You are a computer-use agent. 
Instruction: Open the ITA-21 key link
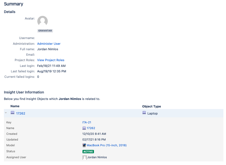coord(87,122)
